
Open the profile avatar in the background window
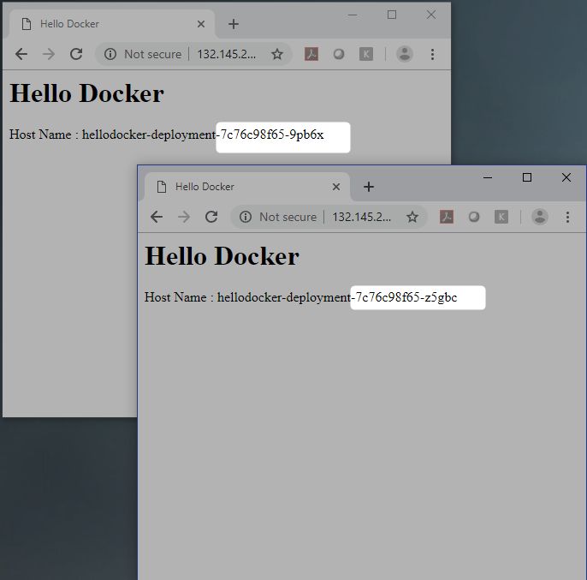click(405, 54)
